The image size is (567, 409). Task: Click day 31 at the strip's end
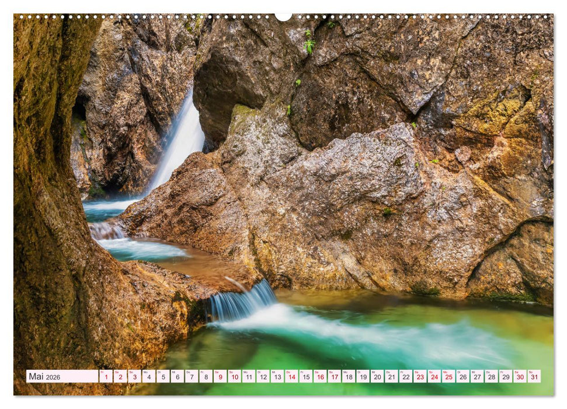click(x=534, y=377)
